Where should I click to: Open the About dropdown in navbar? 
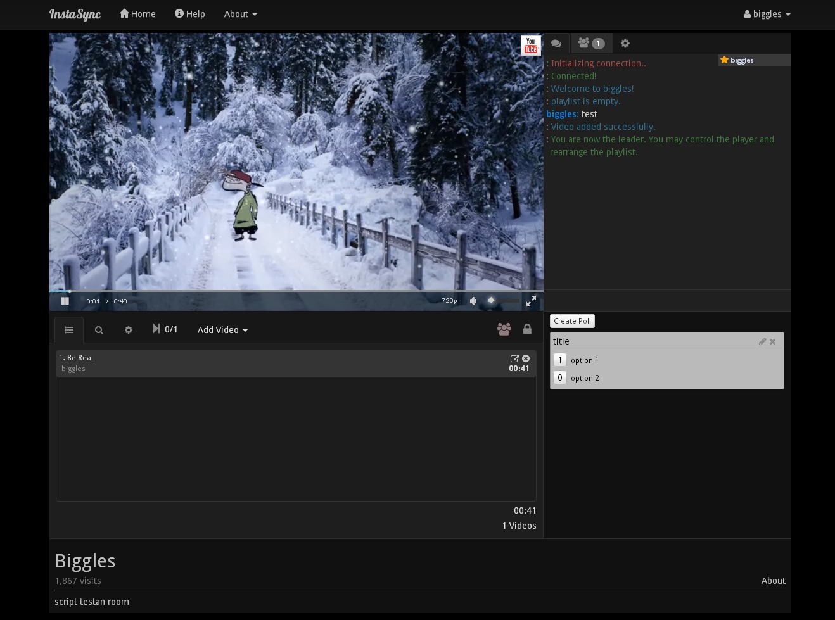point(240,14)
